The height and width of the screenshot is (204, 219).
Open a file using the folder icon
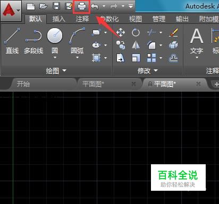pyautogui.click(x=44, y=6)
